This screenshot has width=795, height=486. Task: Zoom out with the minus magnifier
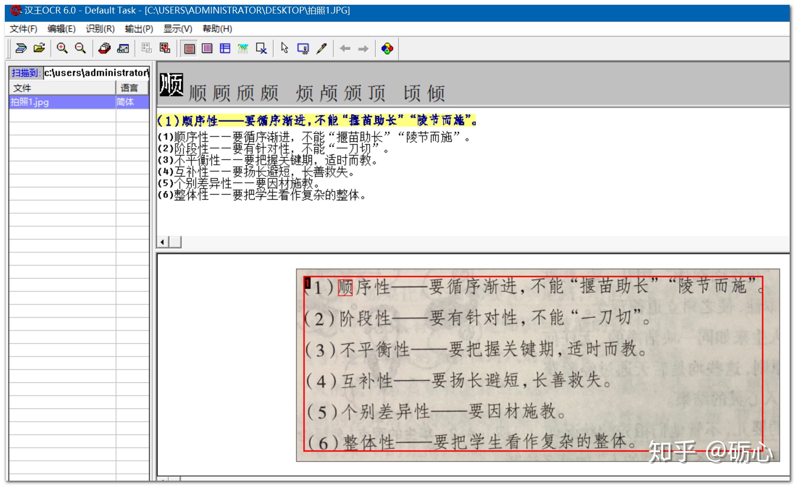80,48
